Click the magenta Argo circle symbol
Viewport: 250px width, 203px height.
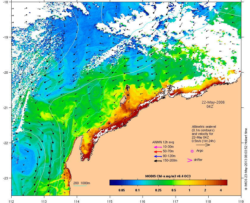pos(192,151)
